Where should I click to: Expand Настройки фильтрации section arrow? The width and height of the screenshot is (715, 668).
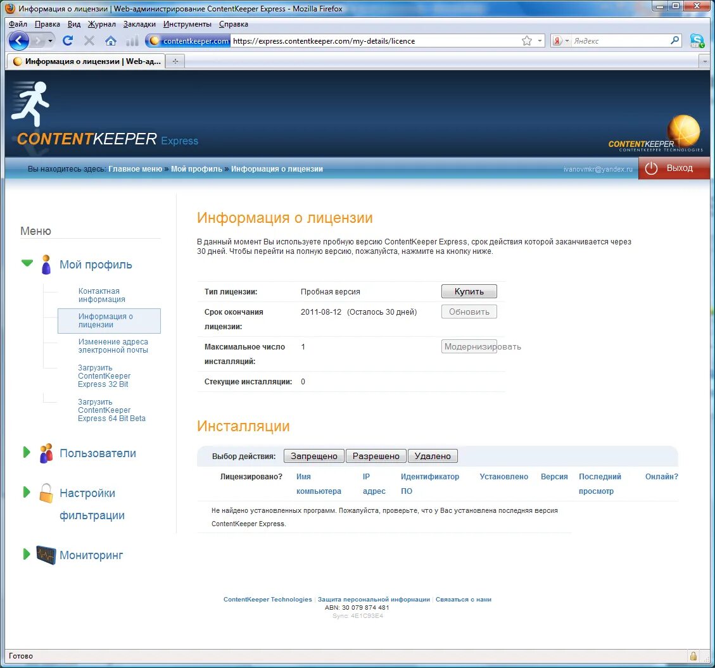coord(27,492)
